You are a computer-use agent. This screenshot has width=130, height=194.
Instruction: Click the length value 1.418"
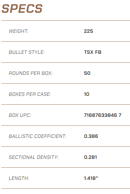tap(91, 178)
